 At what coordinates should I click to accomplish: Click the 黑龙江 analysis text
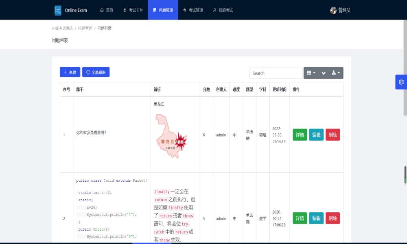coord(159,104)
